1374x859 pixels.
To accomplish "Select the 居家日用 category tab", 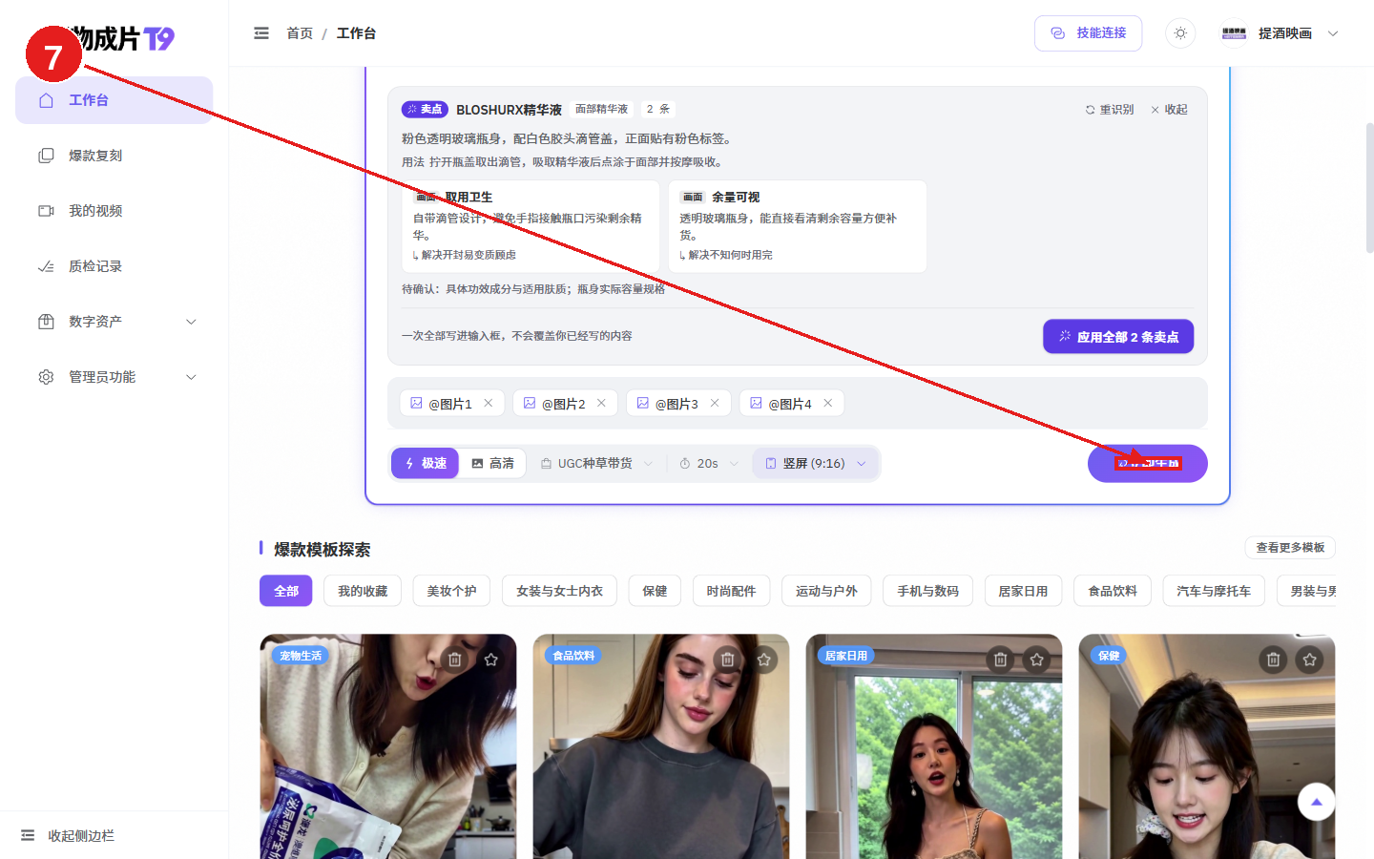I will [x=1023, y=591].
